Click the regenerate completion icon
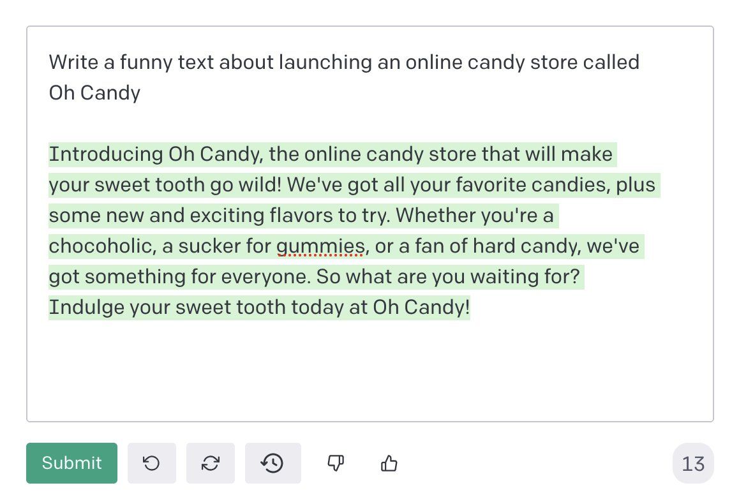Screen dimensions: 739x504 click(x=211, y=463)
